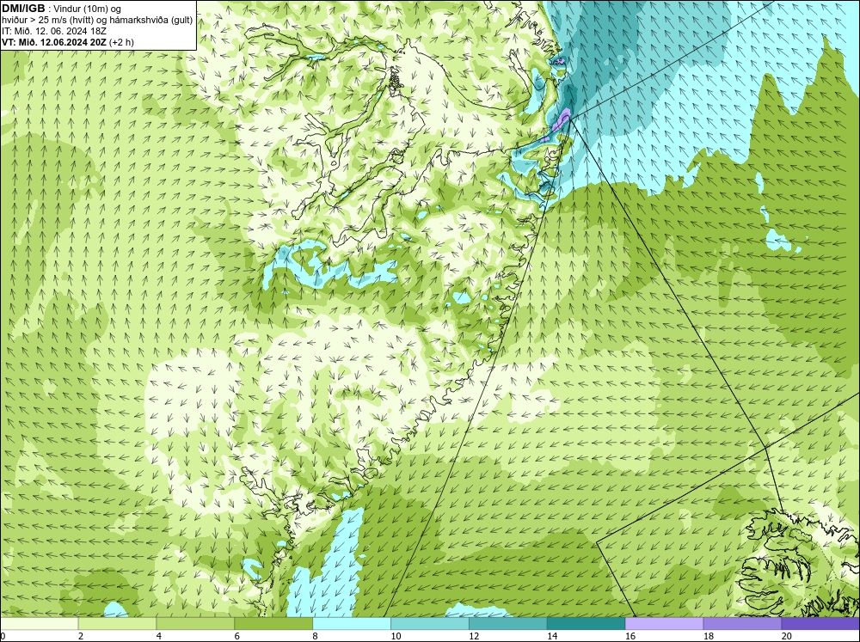Click the DMI/IGB title text

coord(23,9)
